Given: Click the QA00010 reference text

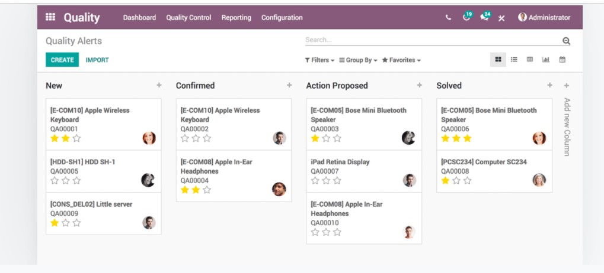Looking at the screenshot, I should [325, 223].
